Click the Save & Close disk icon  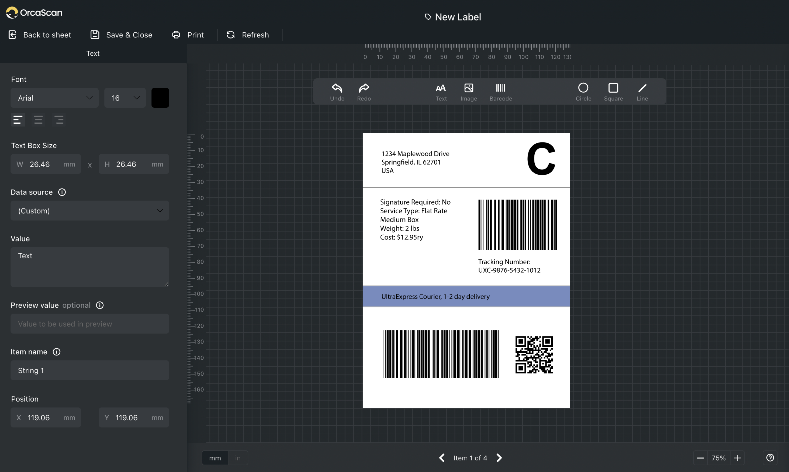[x=95, y=35]
